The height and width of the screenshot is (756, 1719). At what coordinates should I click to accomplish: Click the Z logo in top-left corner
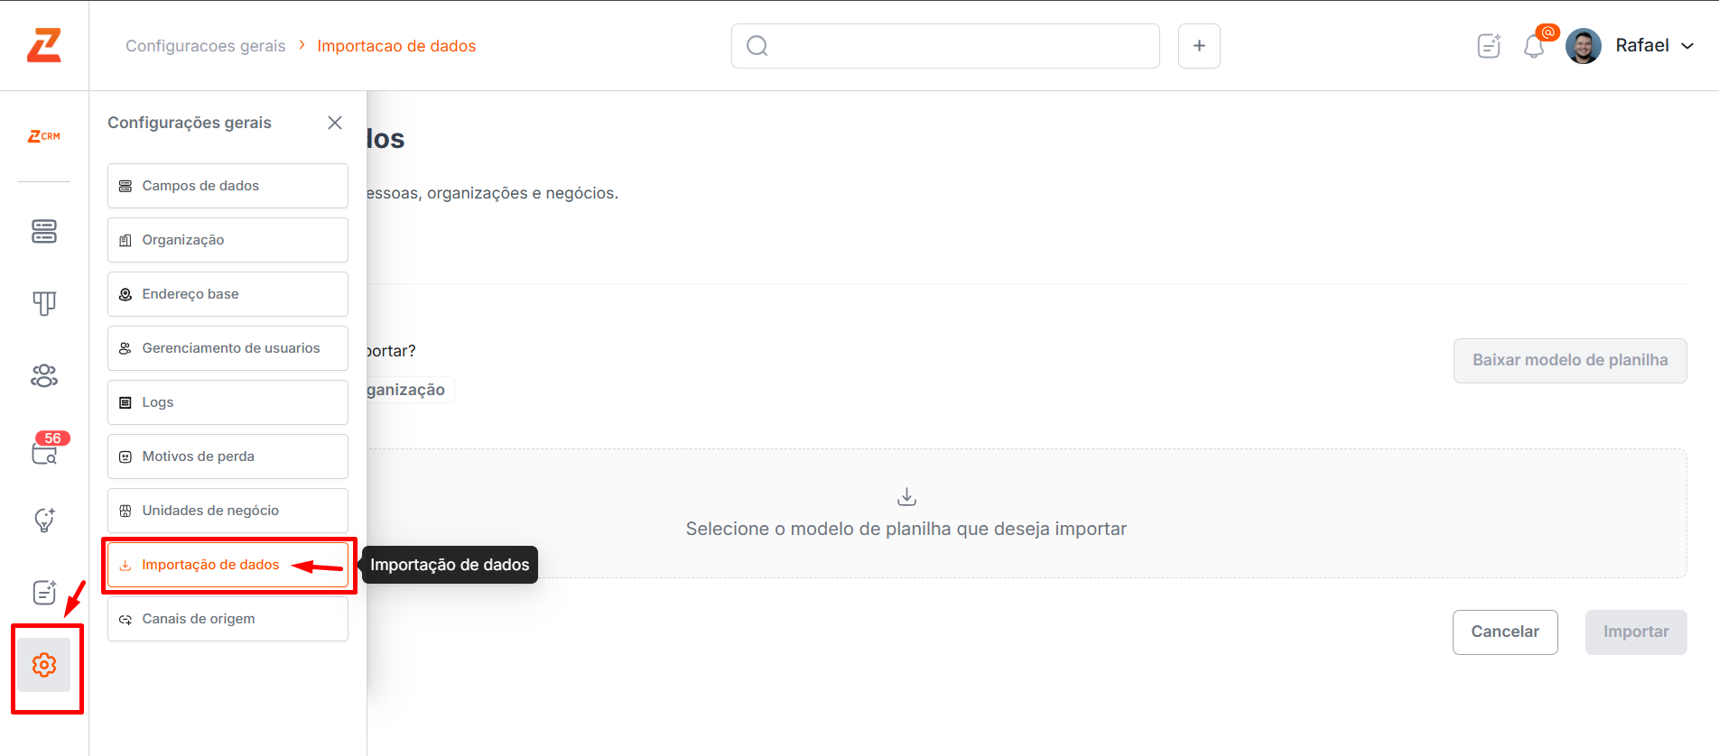pos(43,45)
